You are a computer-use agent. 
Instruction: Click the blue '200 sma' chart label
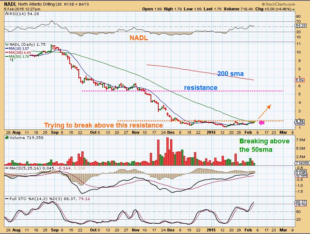[x=230, y=74]
